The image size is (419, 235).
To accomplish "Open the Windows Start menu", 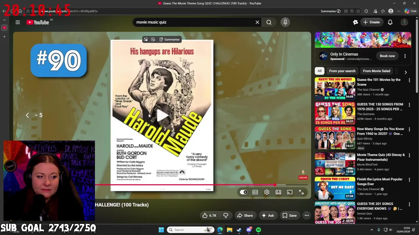I will pos(161,230).
